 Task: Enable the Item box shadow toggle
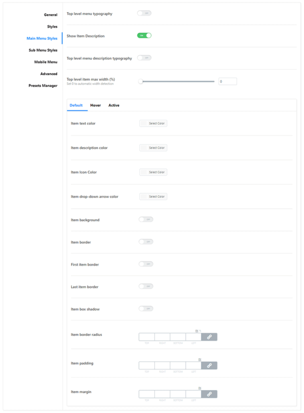146,308
